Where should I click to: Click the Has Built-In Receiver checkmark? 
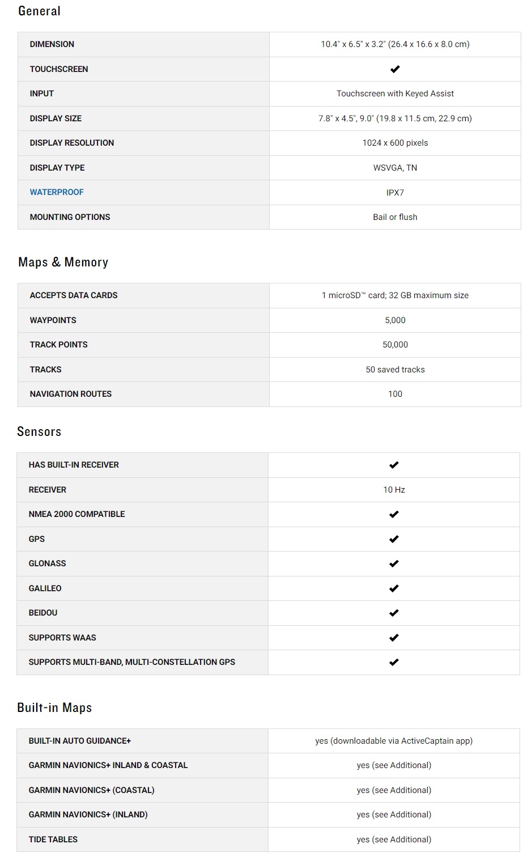point(394,465)
